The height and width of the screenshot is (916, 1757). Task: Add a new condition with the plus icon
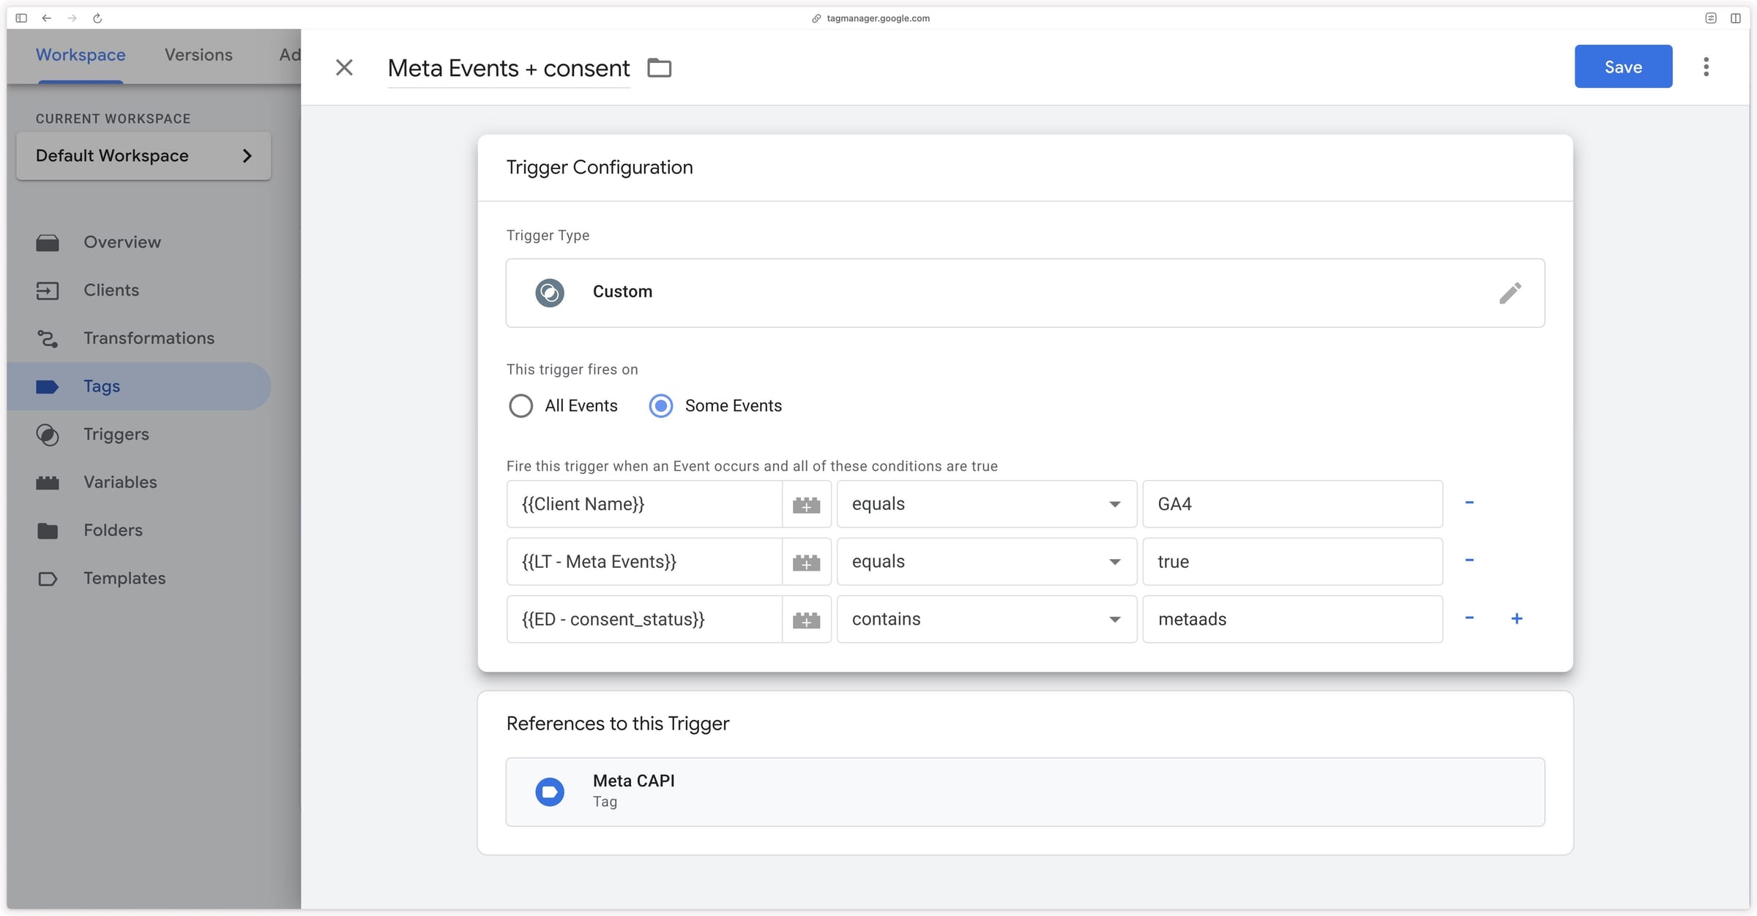[1517, 618]
